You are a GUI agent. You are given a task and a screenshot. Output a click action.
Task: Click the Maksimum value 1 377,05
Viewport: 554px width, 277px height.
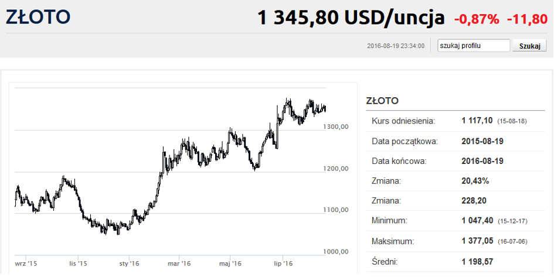coord(477,241)
